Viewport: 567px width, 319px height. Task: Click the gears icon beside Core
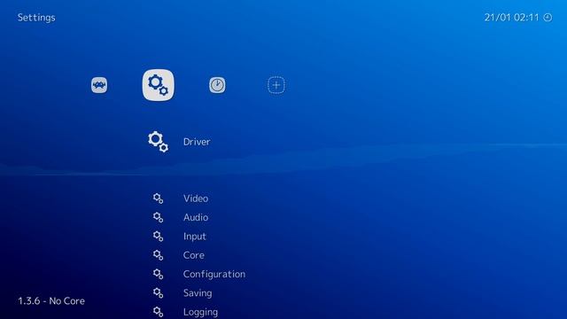[158, 255]
